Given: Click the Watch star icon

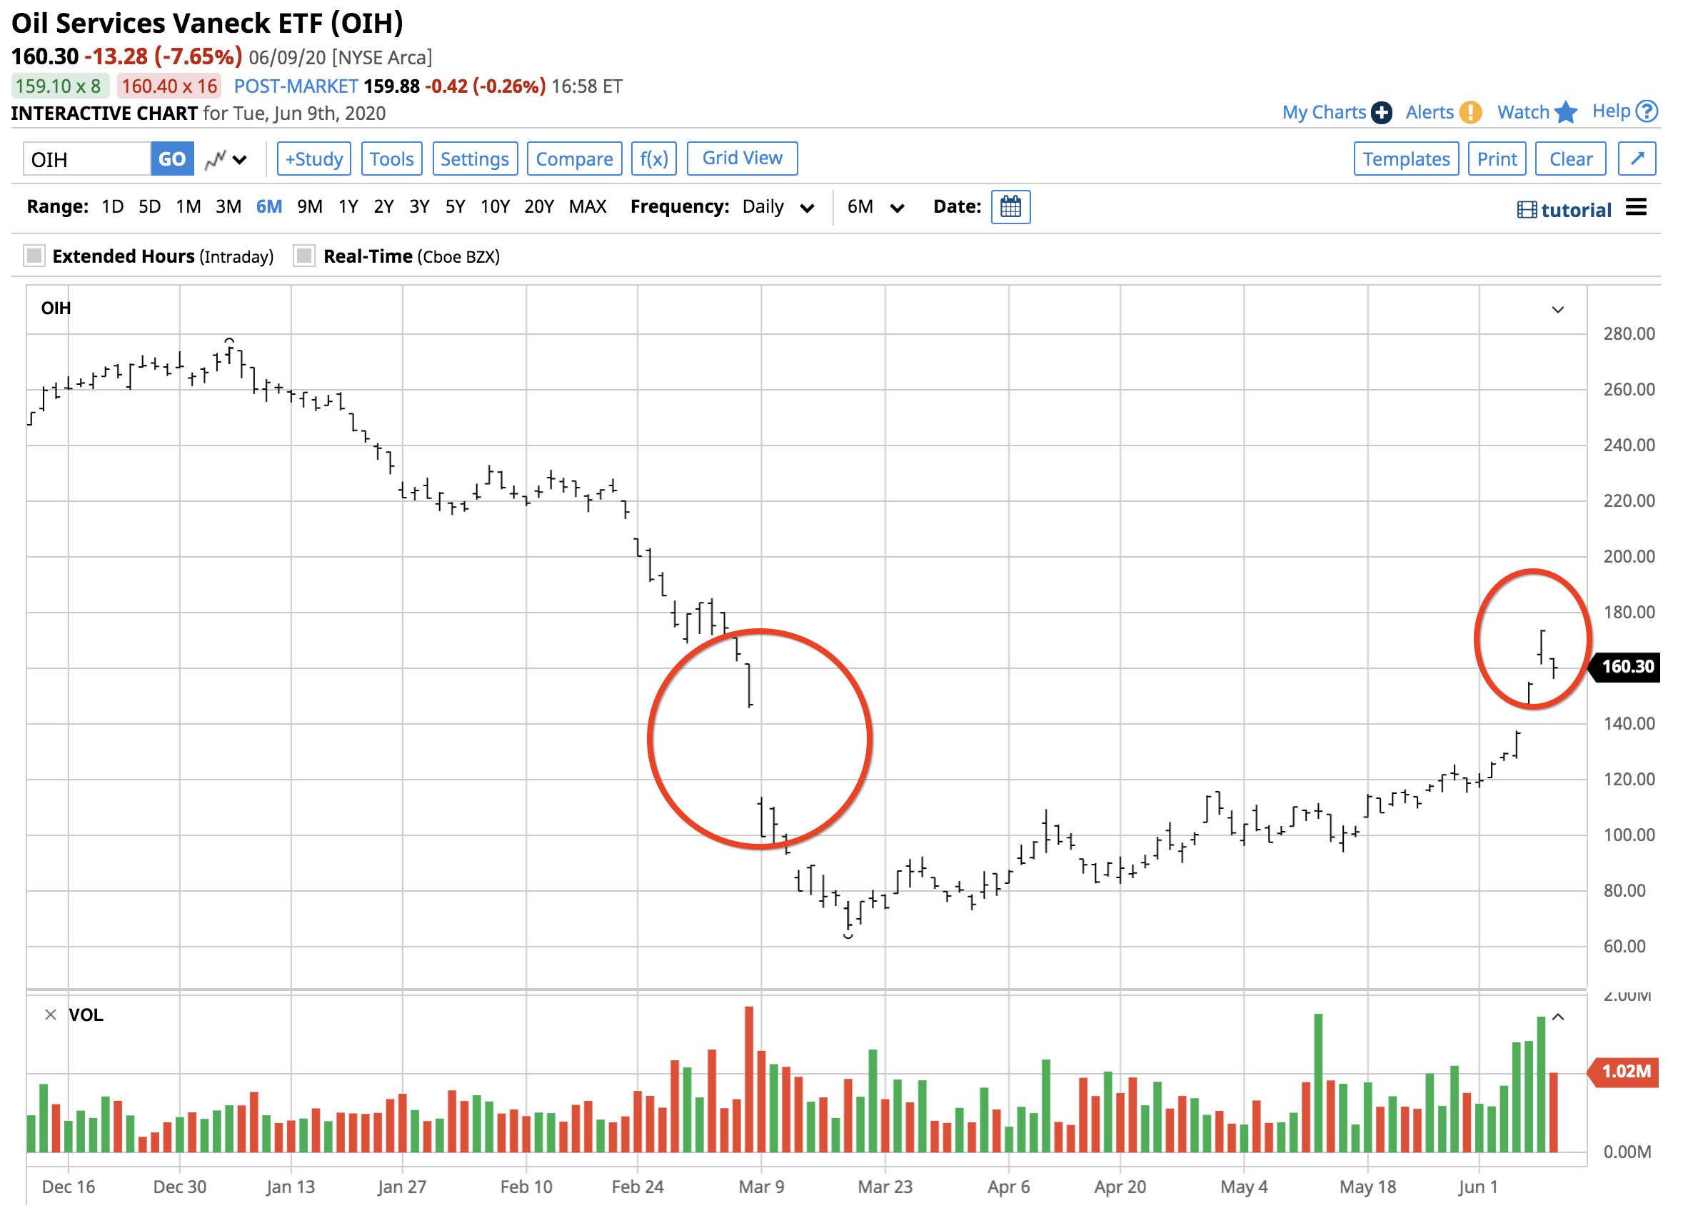Looking at the screenshot, I should [x=1566, y=112].
